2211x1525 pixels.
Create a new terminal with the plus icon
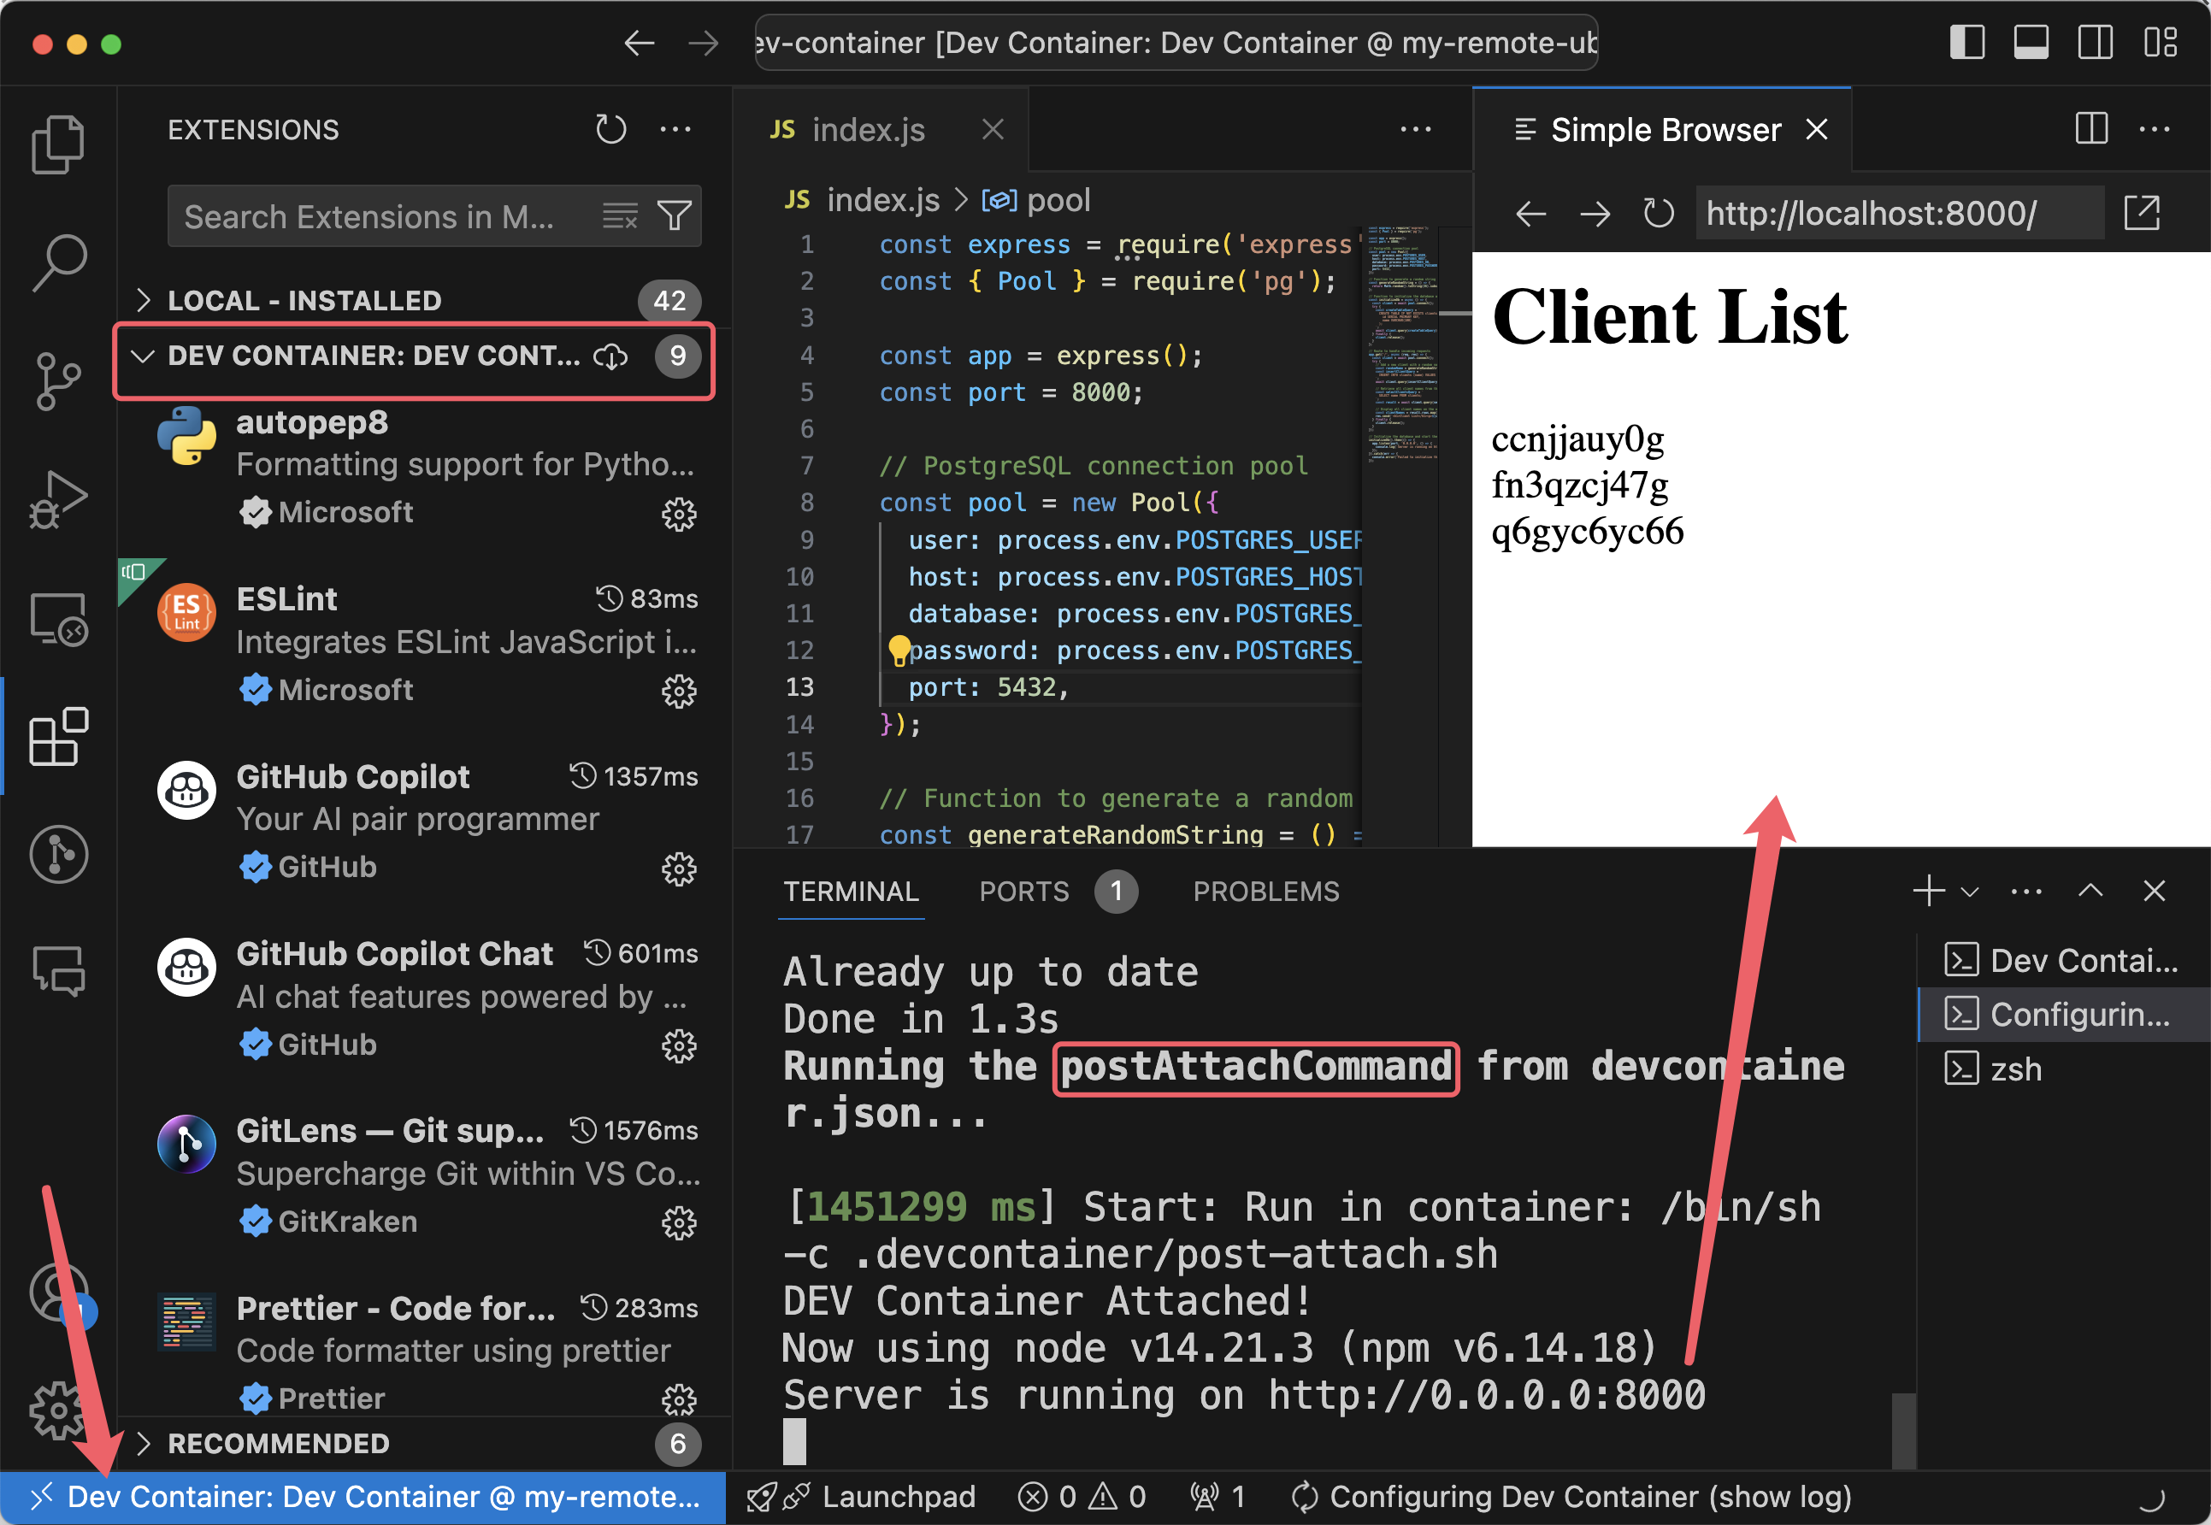pos(1928,891)
